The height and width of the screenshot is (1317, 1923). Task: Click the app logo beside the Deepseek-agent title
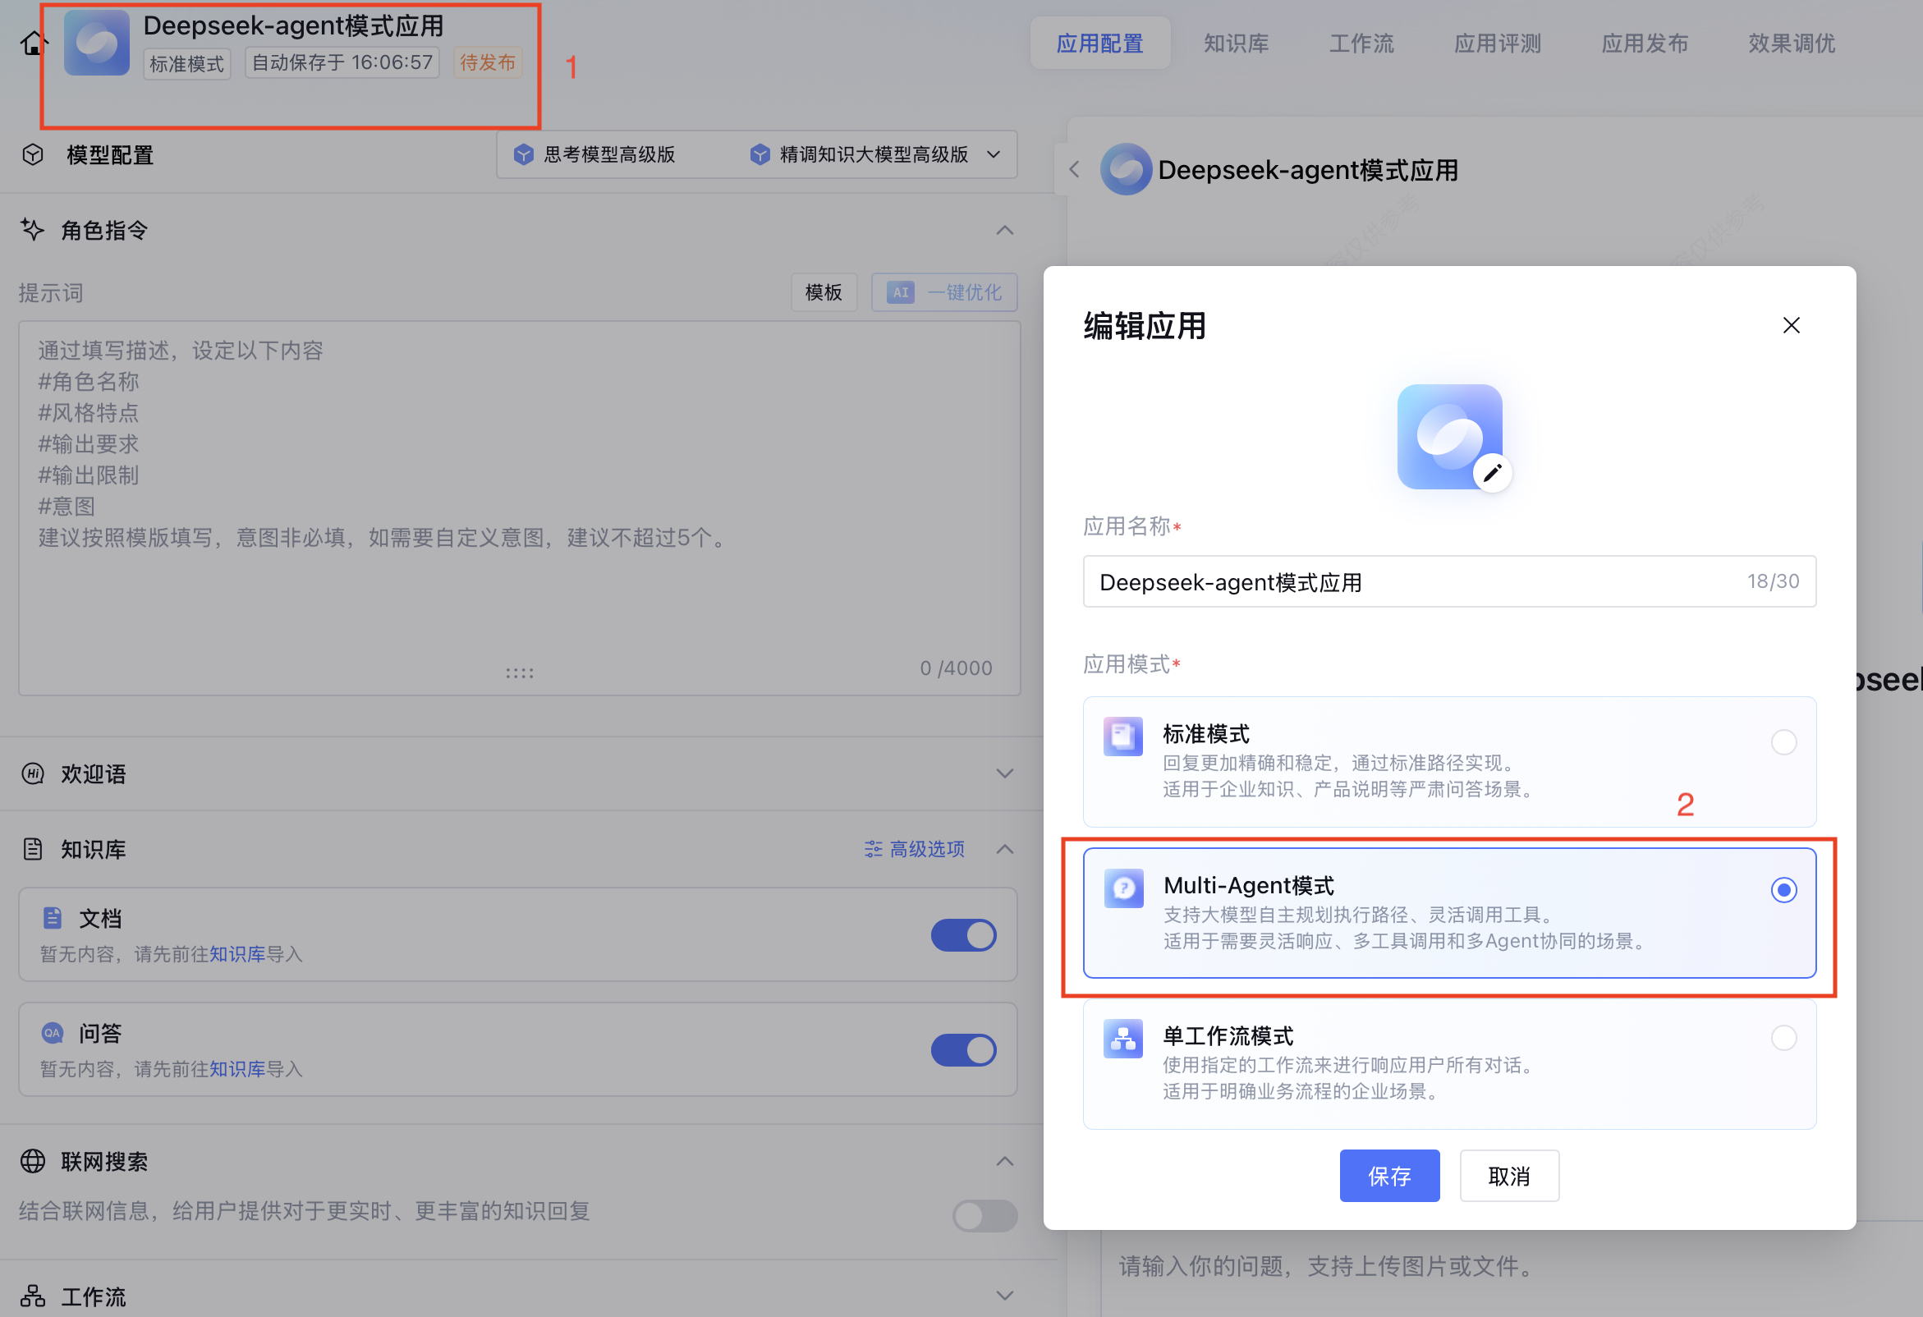coord(97,43)
